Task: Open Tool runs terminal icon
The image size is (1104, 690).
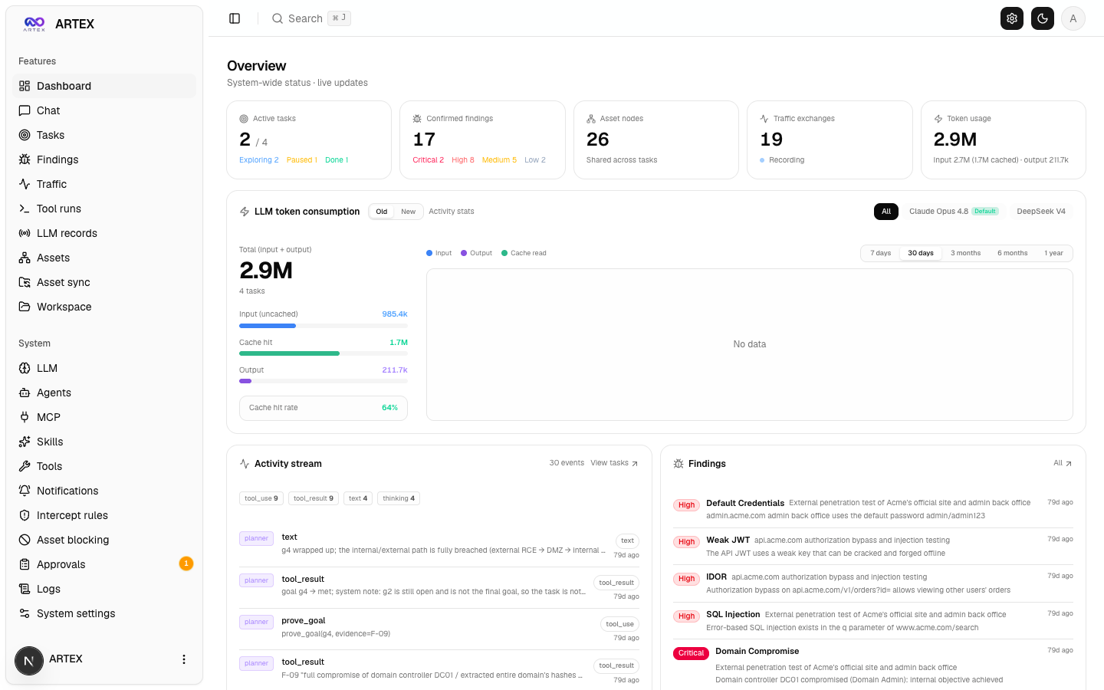Action: [25, 209]
